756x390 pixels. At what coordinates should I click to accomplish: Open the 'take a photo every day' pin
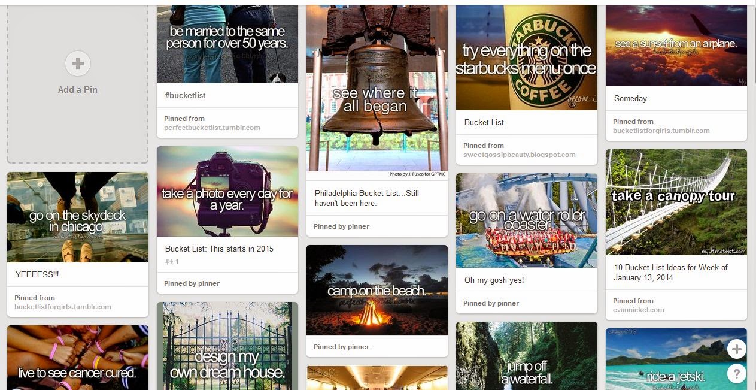pyautogui.click(x=227, y=191)
